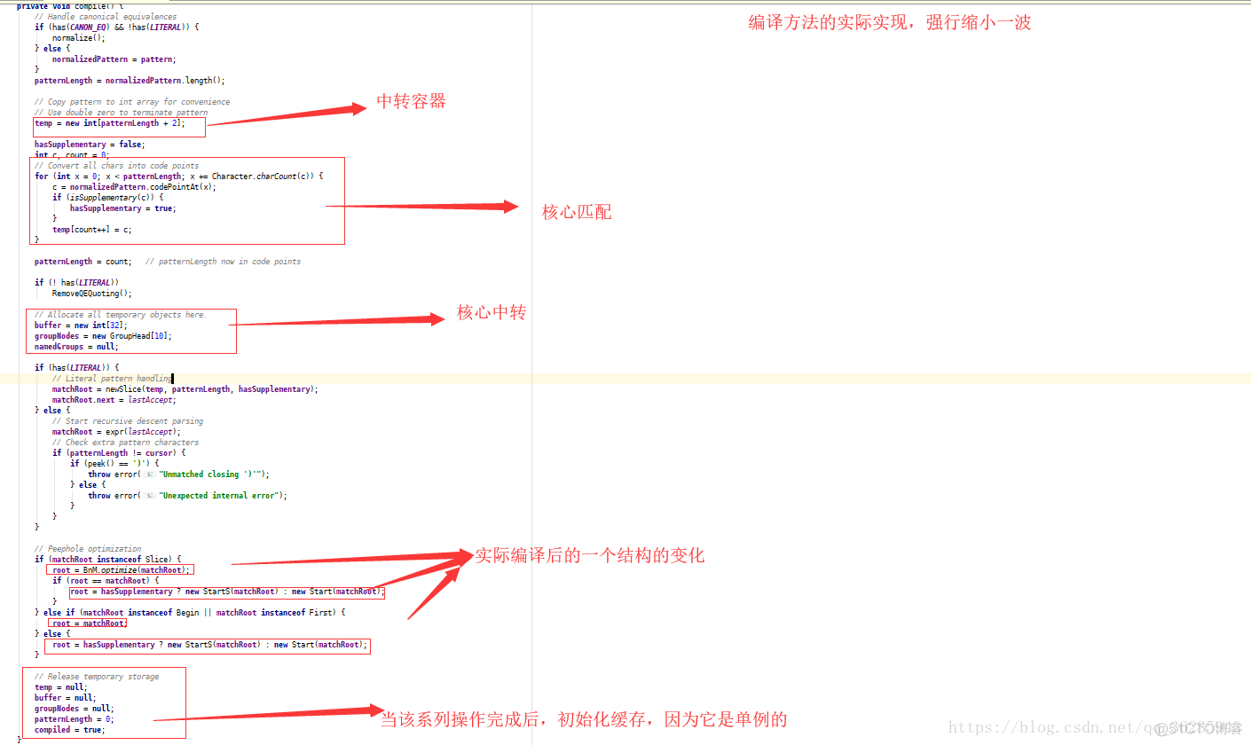Click the line "if (isSupplementary(c)) {"

[x=108, y=198]
